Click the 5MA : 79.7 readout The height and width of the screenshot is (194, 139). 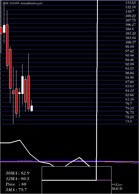pyautogui.click(x=16, y=190)
